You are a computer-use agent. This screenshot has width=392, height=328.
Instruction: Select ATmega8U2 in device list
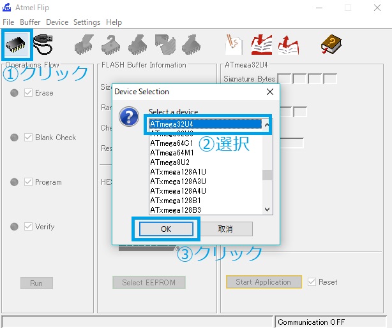(x=206, y=162)
